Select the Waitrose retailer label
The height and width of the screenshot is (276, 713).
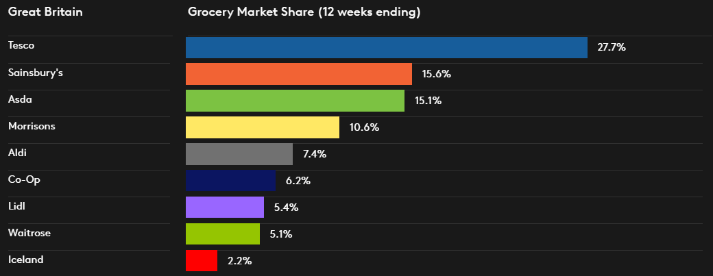pyautogui.click(x=29, y=233)
